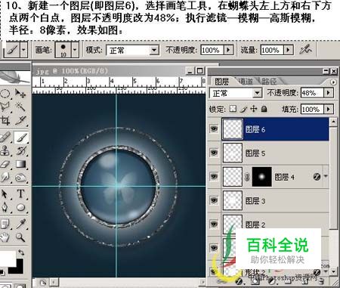Toggle lock position
This screenshot has height=288, width=340.
click(x=254, y=109)
